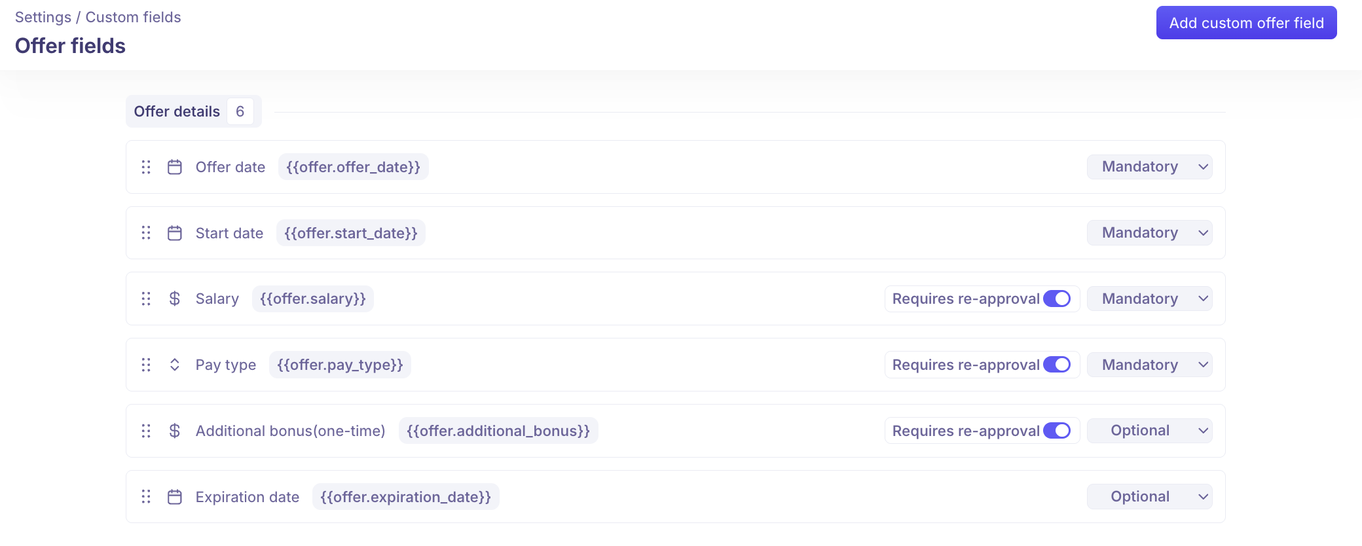Click the Pay type field label
Image resolution: width=1362 pixels, height=546 pixels.
[226, 365]
